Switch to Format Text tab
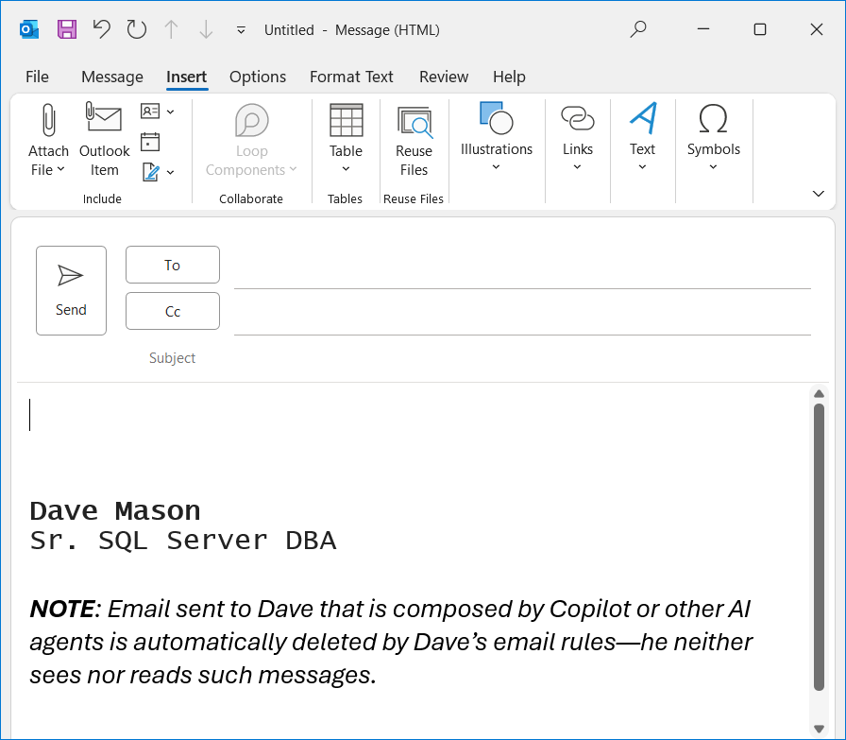The image size is (846, 740). [351, 77]
